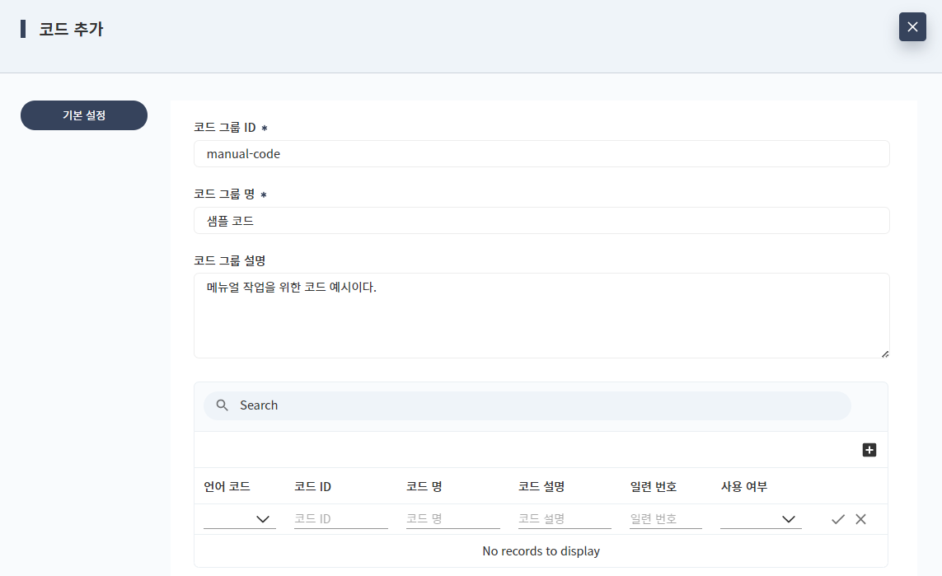
Task: Click the 코드 추가 title
Action: pyautogui.click(x=71, y=29)
